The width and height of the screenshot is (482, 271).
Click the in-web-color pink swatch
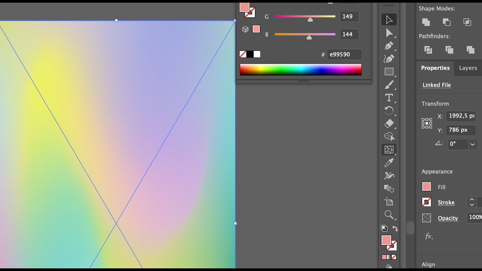tap(256, 29)
